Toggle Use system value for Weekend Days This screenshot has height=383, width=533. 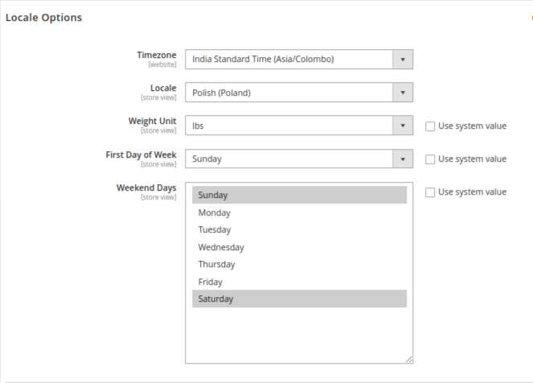click(430, 192)
